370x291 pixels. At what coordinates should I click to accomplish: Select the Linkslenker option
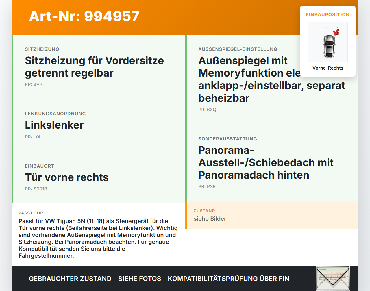pyautogui.click(x=54, y=125)
